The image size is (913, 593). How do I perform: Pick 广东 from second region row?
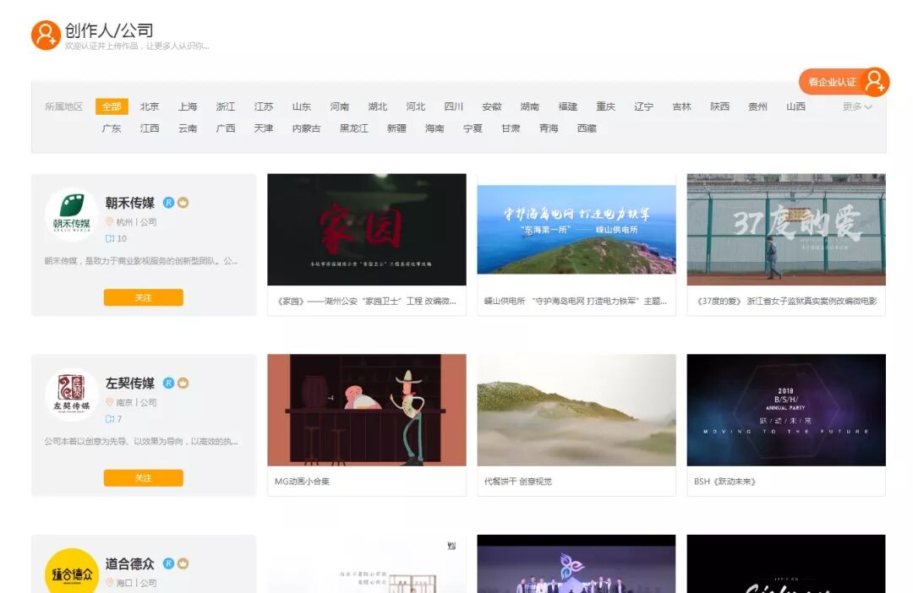(x=112, y=128)
